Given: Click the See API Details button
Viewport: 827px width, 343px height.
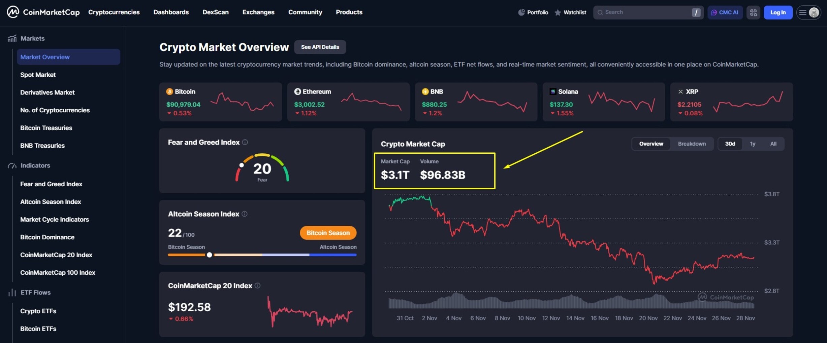Looking at the screenshot, I should (x=320, y=47).
